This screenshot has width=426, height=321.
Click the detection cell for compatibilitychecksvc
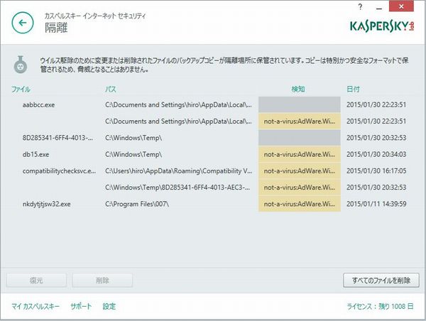300,171
